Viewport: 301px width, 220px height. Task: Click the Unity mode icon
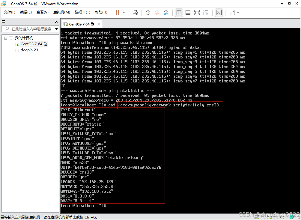206,13
